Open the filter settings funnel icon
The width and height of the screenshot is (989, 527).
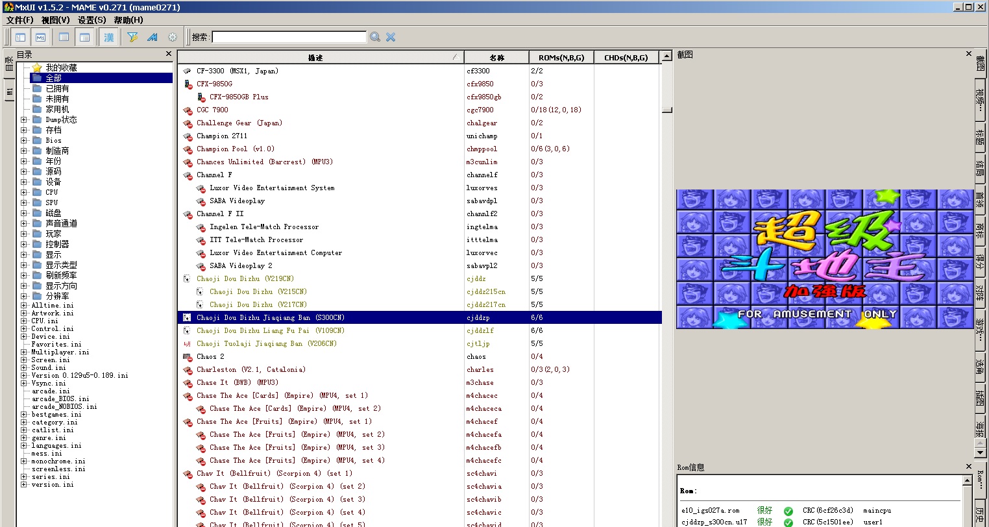[132, 37]
